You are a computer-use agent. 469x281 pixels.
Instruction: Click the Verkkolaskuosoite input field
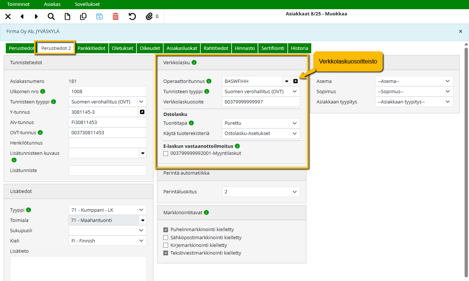[261, 102]
